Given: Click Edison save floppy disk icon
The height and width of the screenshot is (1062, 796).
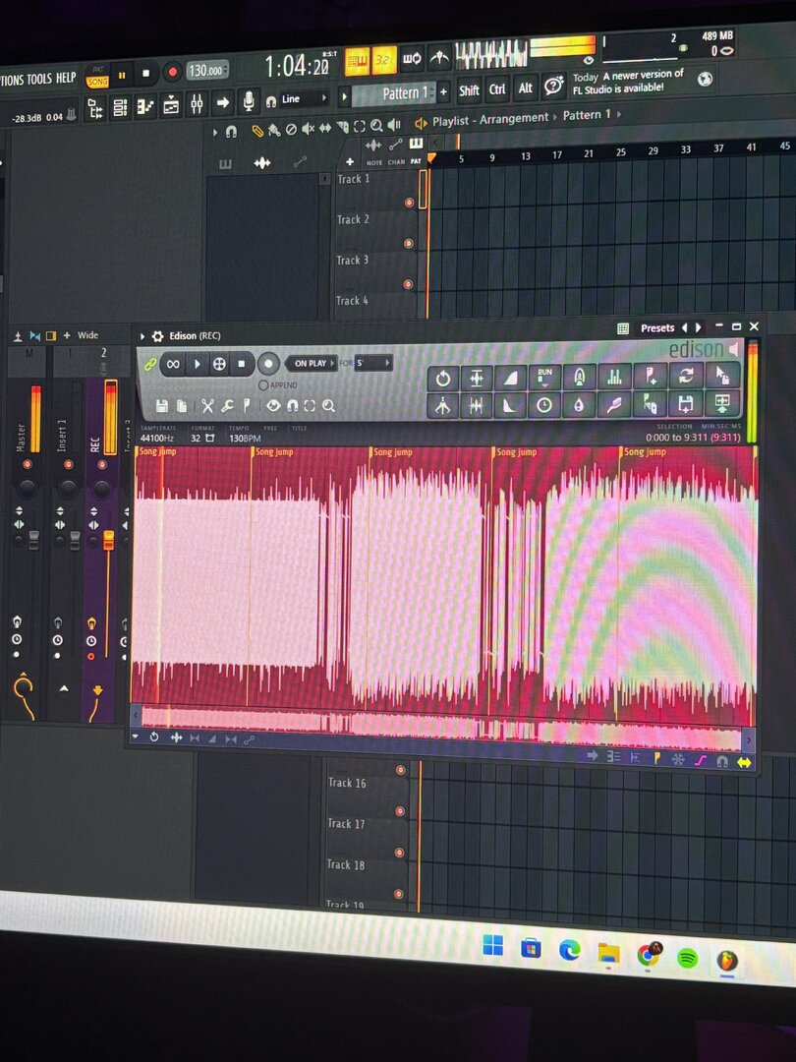Looking at the screenshot, I should (162, 406).
